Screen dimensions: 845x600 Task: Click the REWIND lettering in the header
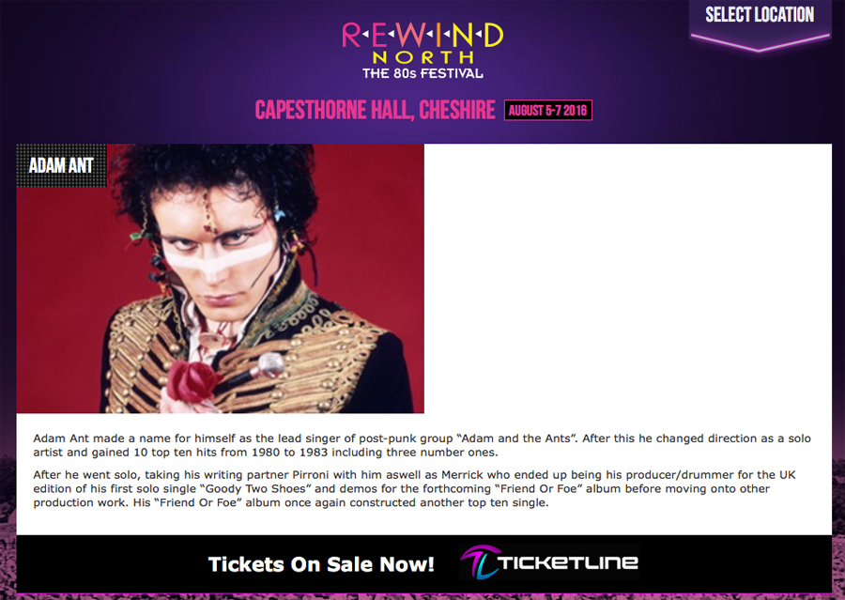click(422, 35)
